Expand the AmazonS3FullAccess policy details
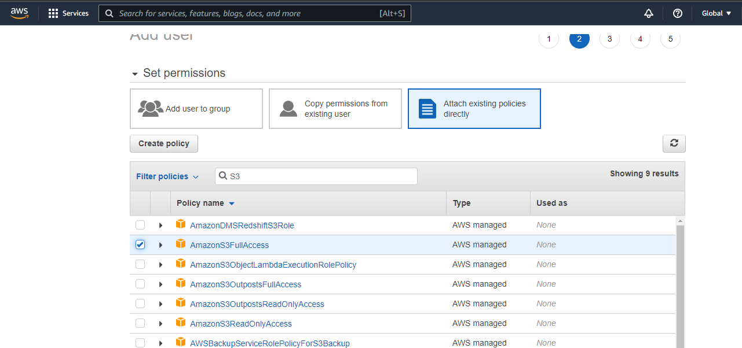Image resolution: width=742 pixels, height=348 pixels. pyautogui.click(x=160, y=245)
